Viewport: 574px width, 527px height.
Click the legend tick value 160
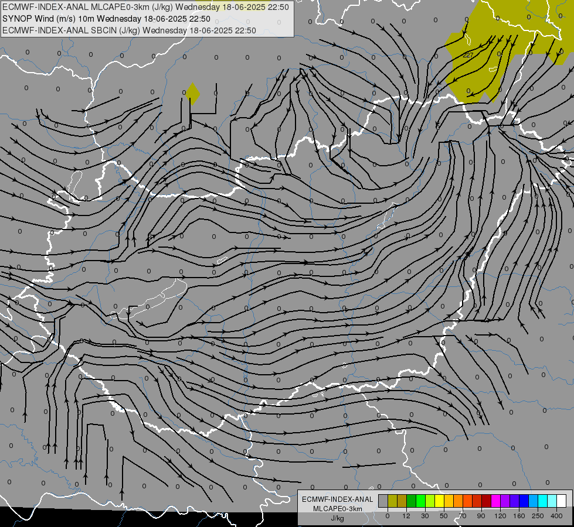click(x=519, y=516)
